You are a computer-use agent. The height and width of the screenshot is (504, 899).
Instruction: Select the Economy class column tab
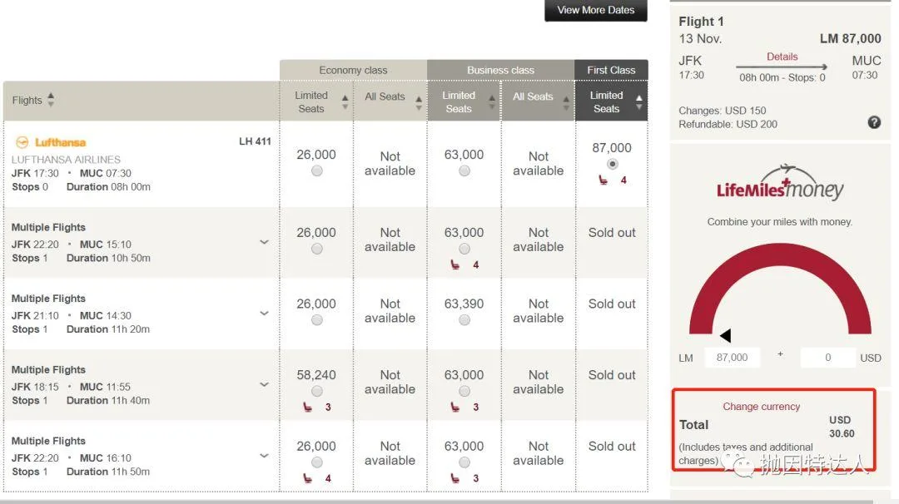click(x=353, y=71)
